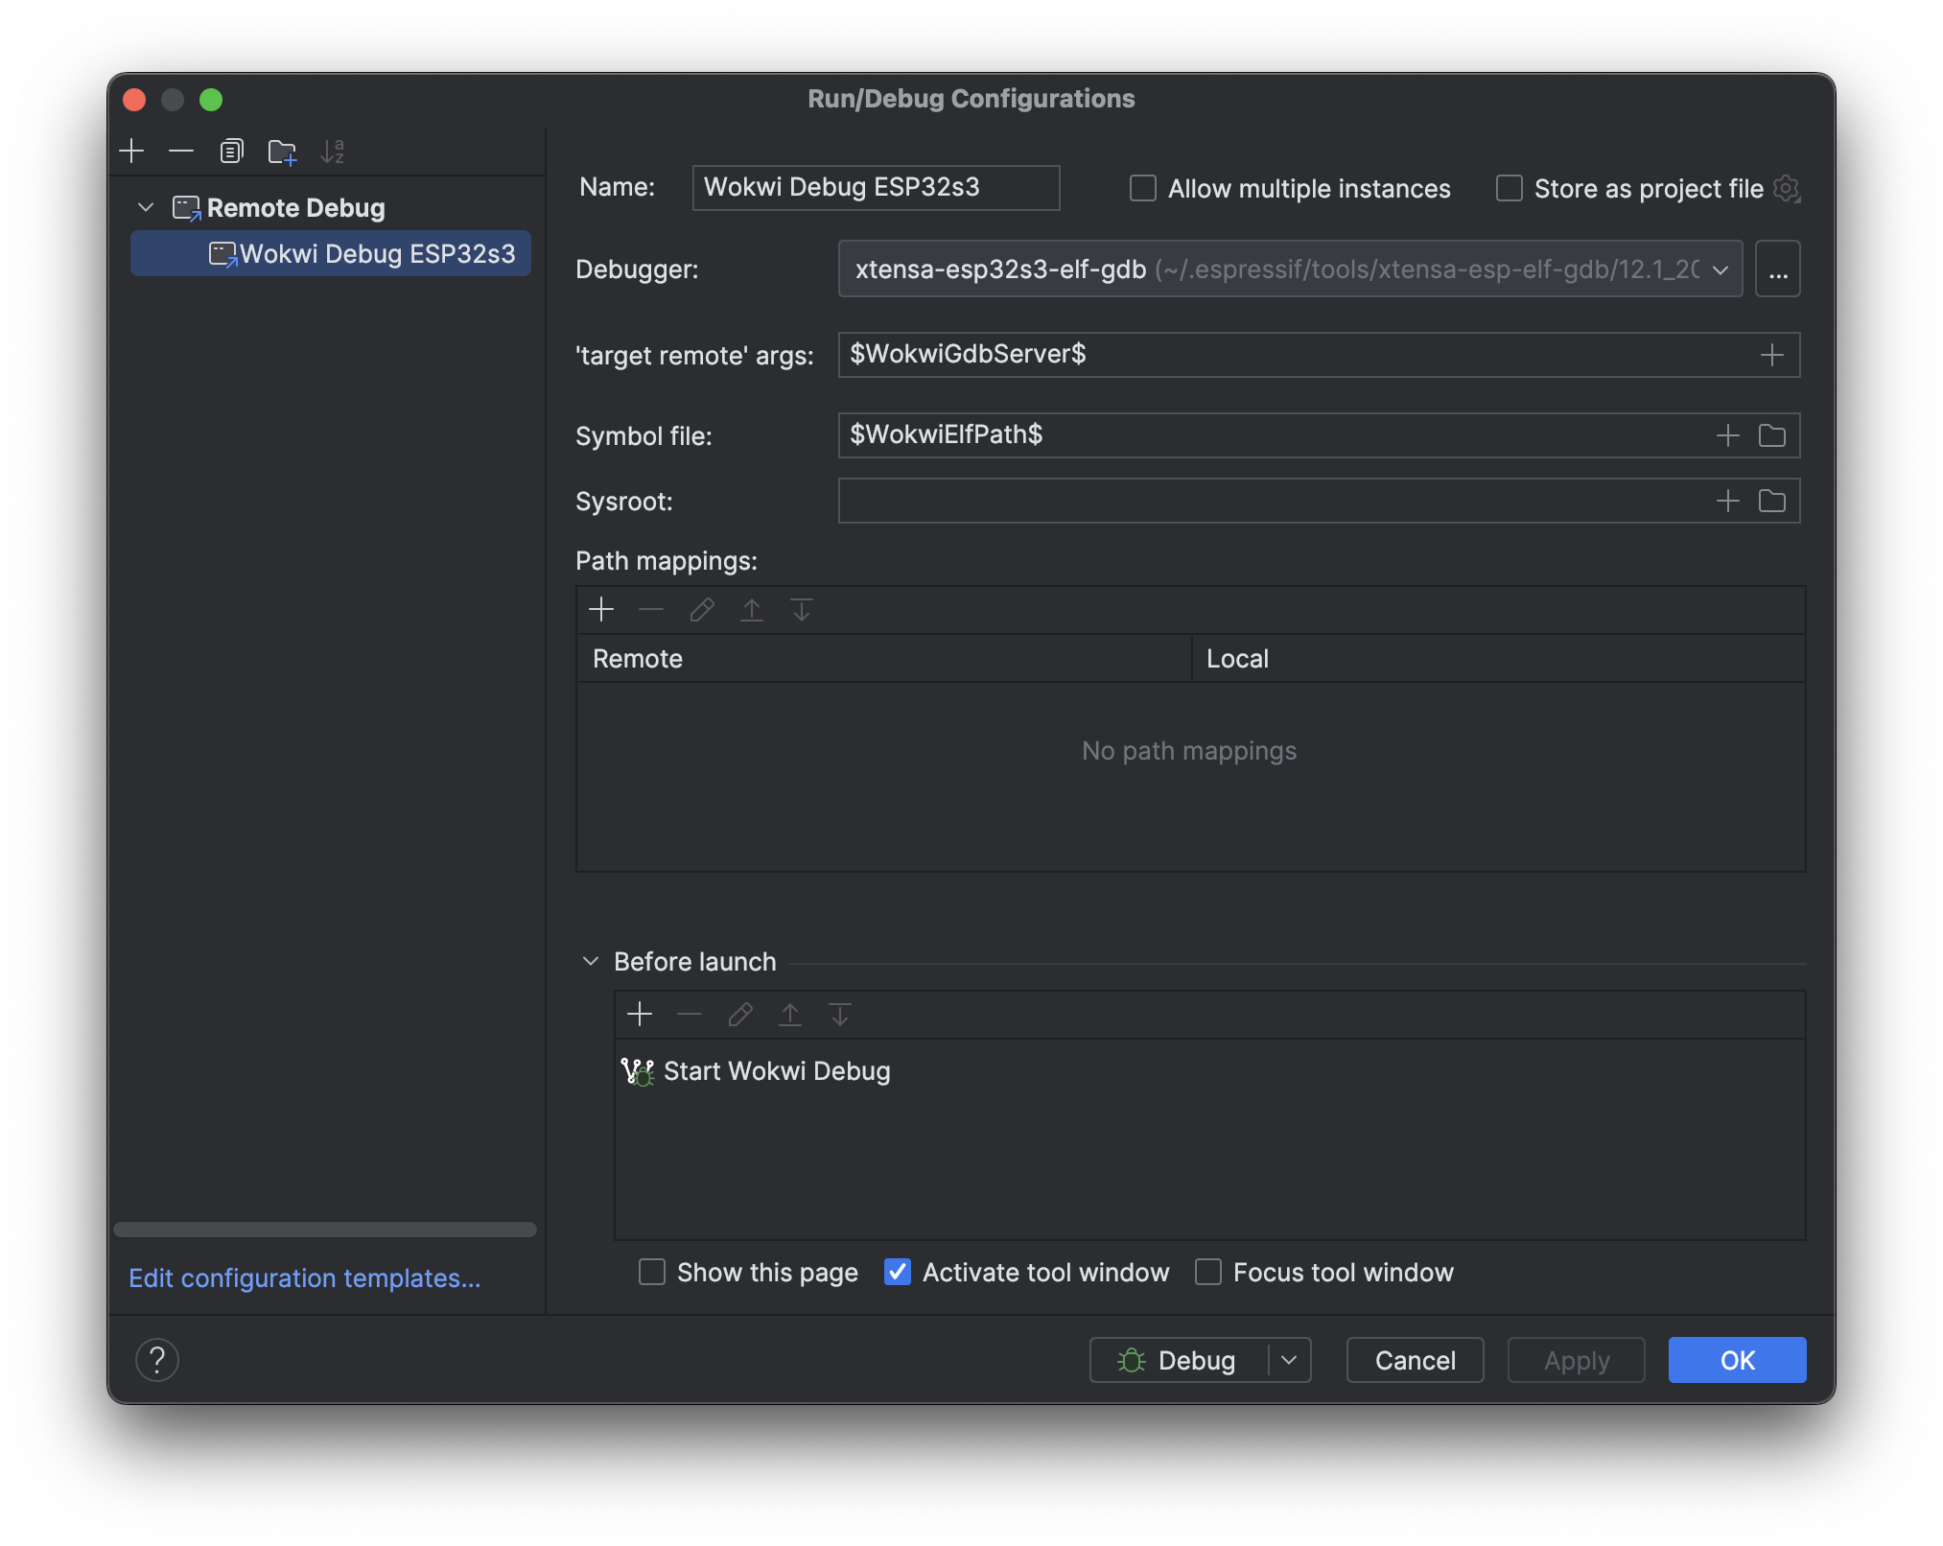The image size is (1943, 1546).
Task: Click the Remote column header
Action: [883, 659]
